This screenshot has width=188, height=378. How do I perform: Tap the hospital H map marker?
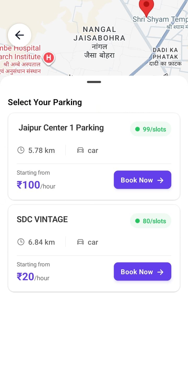(x=49, y=58)
